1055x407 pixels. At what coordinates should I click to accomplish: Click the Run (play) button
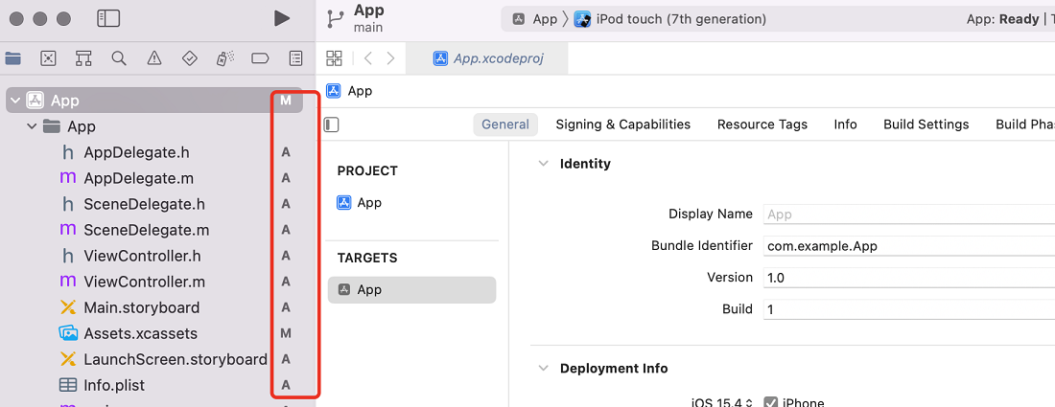click(281, 18)
